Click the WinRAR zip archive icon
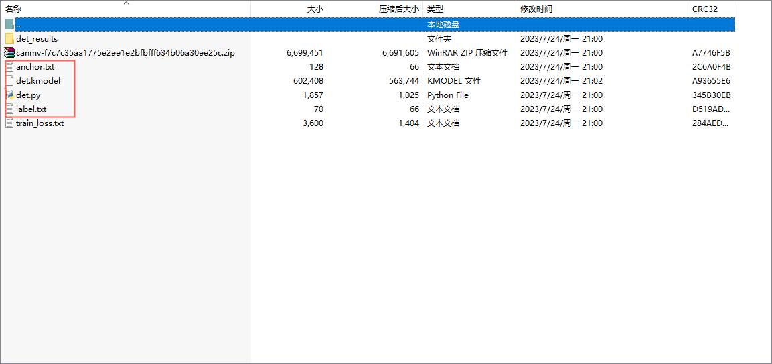Viewport: 772px width, 364px height. coord(9,53)
